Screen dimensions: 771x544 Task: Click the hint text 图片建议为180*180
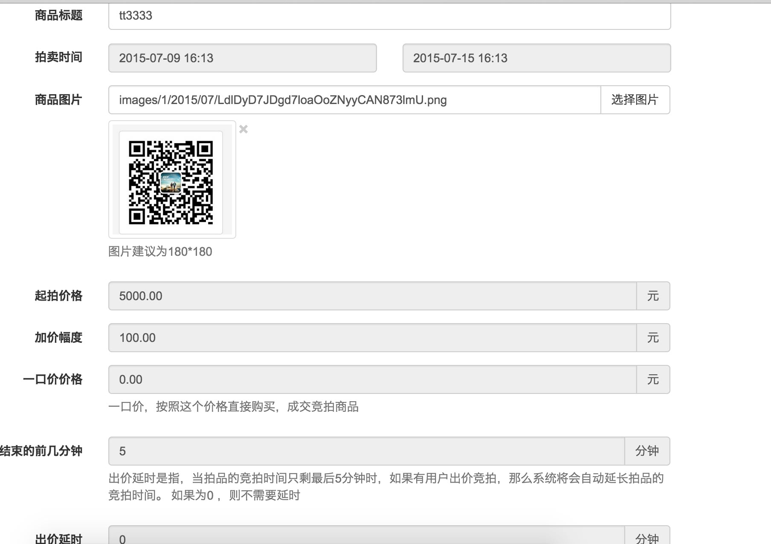click(x=160, y=252)
